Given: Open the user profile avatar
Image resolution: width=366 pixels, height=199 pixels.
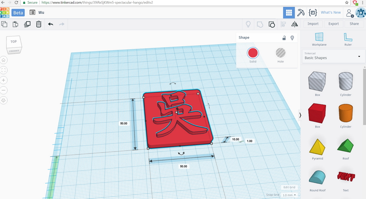Looking at the screenshot, I should (361, 13).
